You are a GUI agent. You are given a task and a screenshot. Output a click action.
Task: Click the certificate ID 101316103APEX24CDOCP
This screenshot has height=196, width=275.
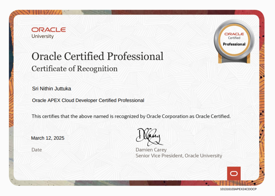(238, 189)
